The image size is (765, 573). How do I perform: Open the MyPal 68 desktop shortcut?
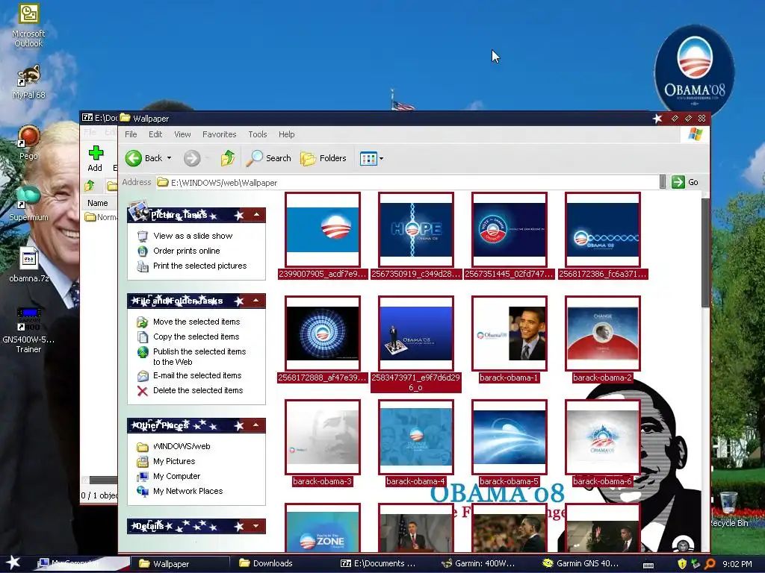tap(28, 82)
